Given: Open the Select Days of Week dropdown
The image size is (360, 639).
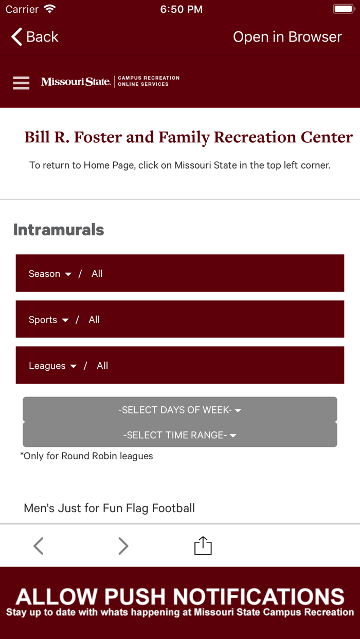Looking at the screenshot, I should coord(180,410).
